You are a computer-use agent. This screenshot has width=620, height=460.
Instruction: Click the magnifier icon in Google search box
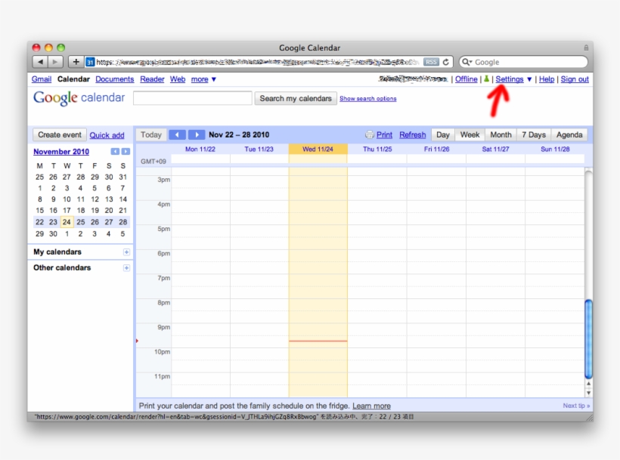coord(467,62)
